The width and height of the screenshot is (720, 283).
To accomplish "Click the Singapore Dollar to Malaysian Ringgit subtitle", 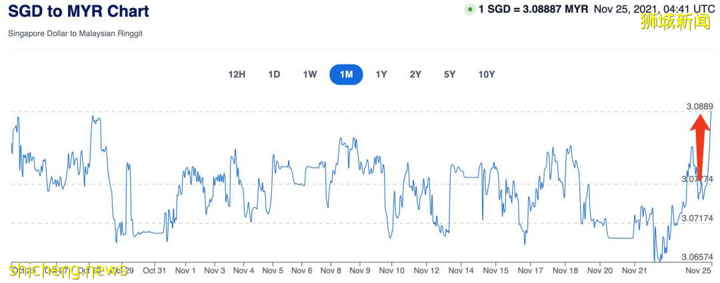I will (75, 33).
